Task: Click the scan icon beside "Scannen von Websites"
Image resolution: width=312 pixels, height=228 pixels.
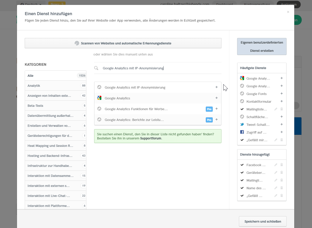Action: (77, 43)
